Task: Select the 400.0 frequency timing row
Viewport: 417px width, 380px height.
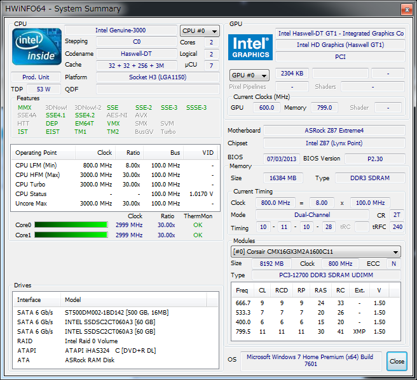Action: (316, 322)
